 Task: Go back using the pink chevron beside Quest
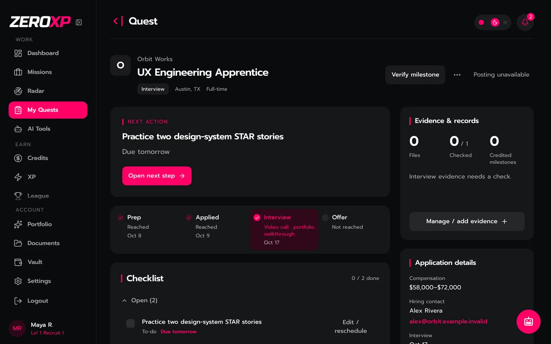pyautogui.click(x=116, y=21)
